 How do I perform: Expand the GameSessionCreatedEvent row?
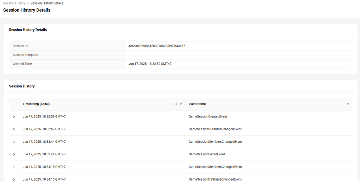(x=14, y=117)
